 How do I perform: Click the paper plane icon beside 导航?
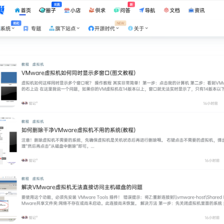[x=141, y=10]
